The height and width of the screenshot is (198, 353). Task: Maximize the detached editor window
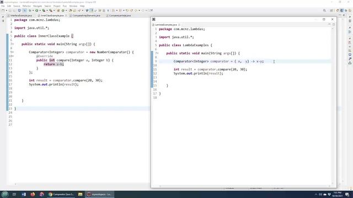coord(324,19)
